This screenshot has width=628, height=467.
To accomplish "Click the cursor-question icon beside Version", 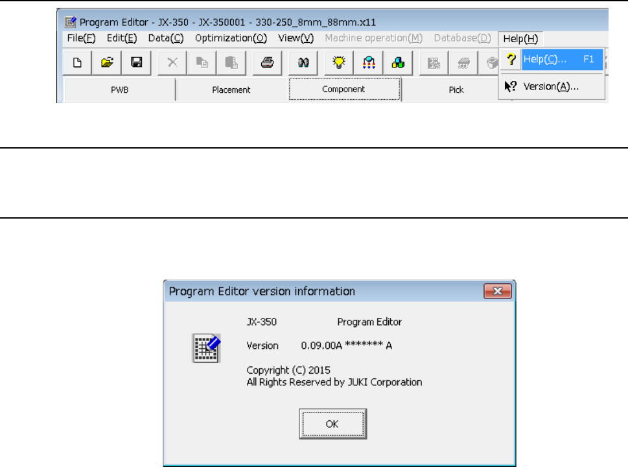I will click(x=510, y=86).
